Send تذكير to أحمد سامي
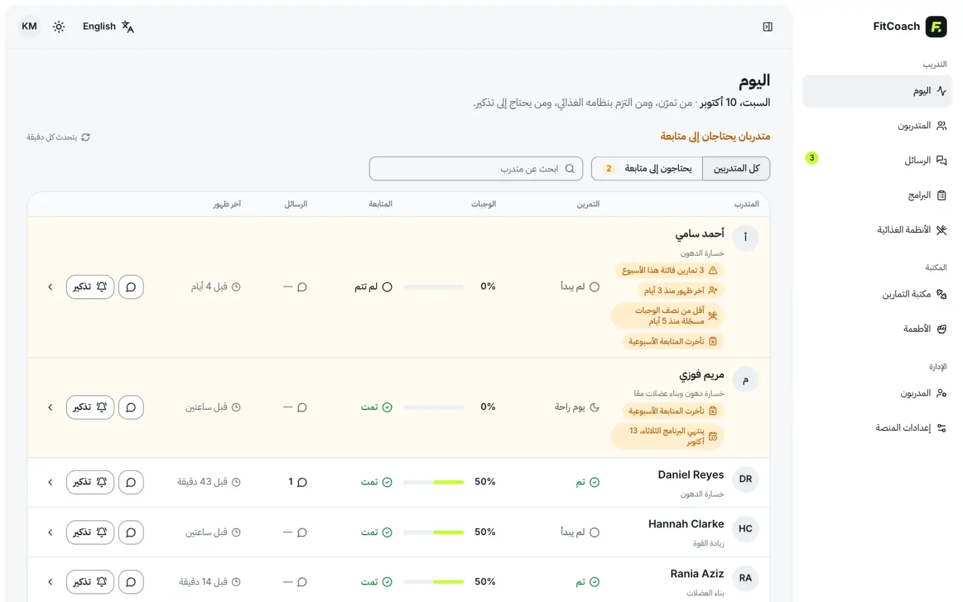Screen dimensions: 963x602 [x=90, y=287]
